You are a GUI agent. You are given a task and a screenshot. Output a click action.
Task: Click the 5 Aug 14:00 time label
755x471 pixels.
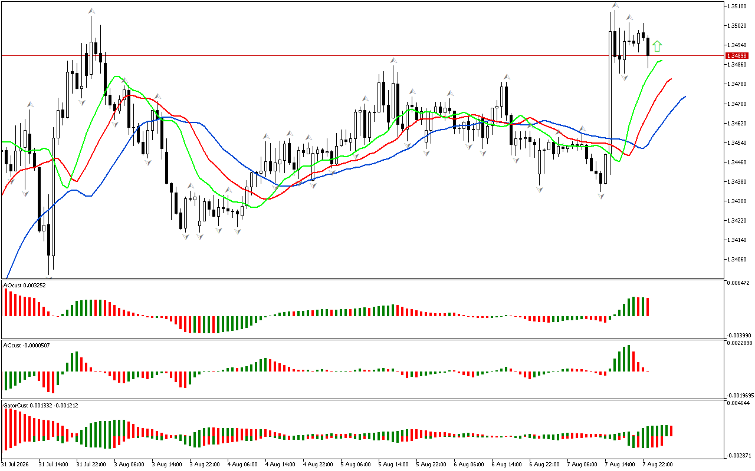tap(393, 464)
